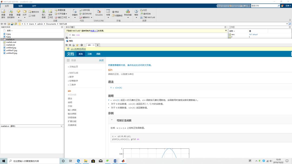Click the link to view the English page
The height and width of the screenshot is (164, 292).
tap(130, 65)
